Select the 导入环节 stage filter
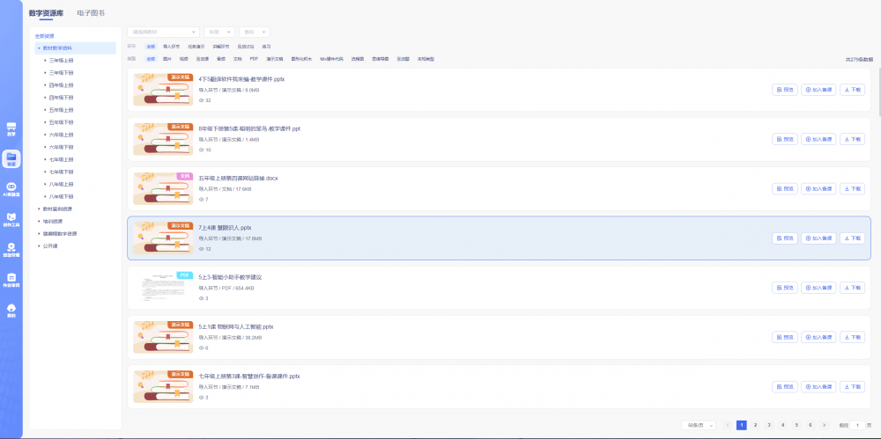The image size is (881, 439). tap(171, 46)
